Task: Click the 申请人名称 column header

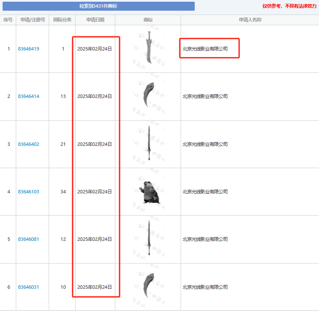Action: pyautogui.click(x=250, y=20)
